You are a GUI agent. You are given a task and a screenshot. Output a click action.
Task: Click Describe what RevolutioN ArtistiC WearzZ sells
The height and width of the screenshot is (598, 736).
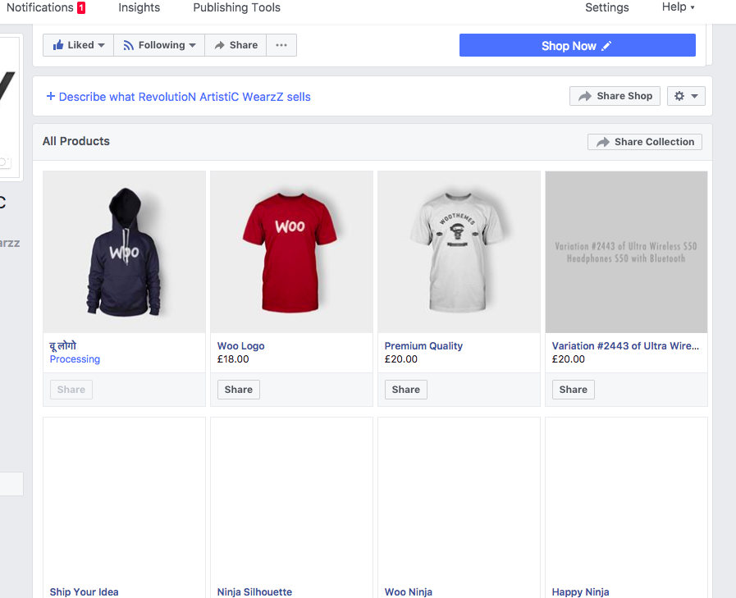pyautogui.click(x=178, y=97)
